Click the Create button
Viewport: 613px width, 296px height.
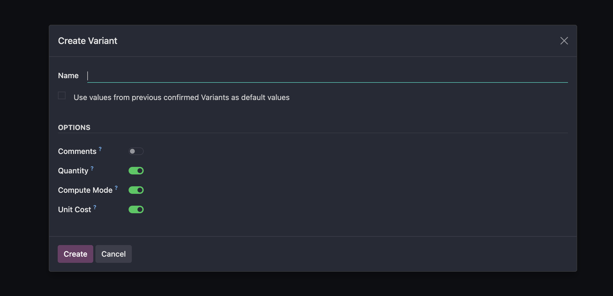tap(75, 254)
